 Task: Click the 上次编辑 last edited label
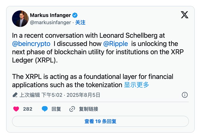click(29, 95)
